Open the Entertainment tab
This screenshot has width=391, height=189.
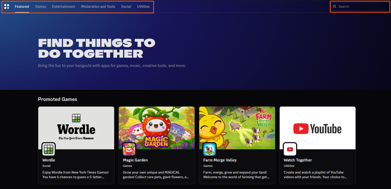tap(63, 6)
